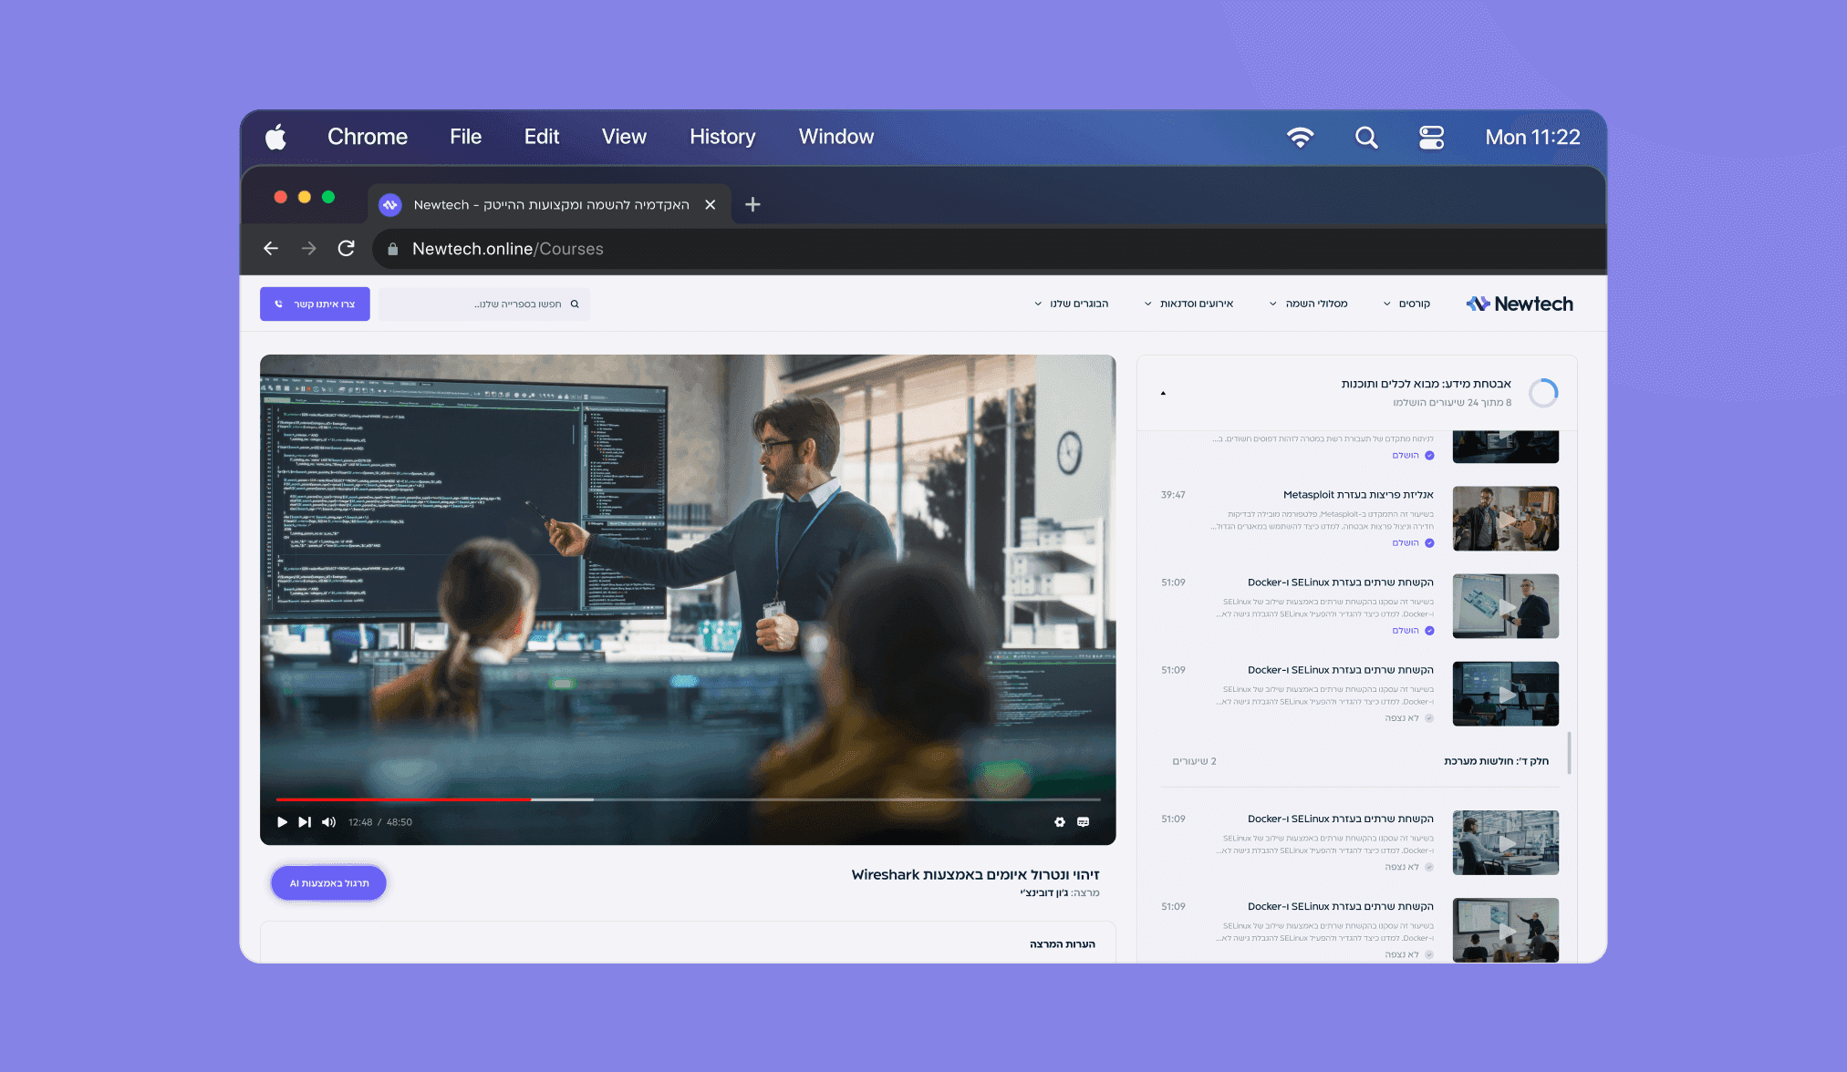Open the View menu in menu bar
The height and width of the screenshot is (1072, 1847).
pos(624,138)
